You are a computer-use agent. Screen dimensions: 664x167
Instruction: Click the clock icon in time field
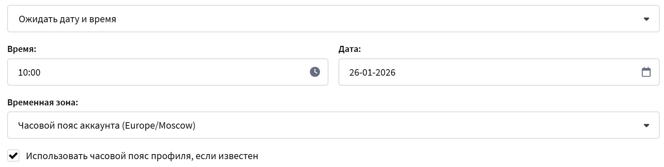point(315,72)
